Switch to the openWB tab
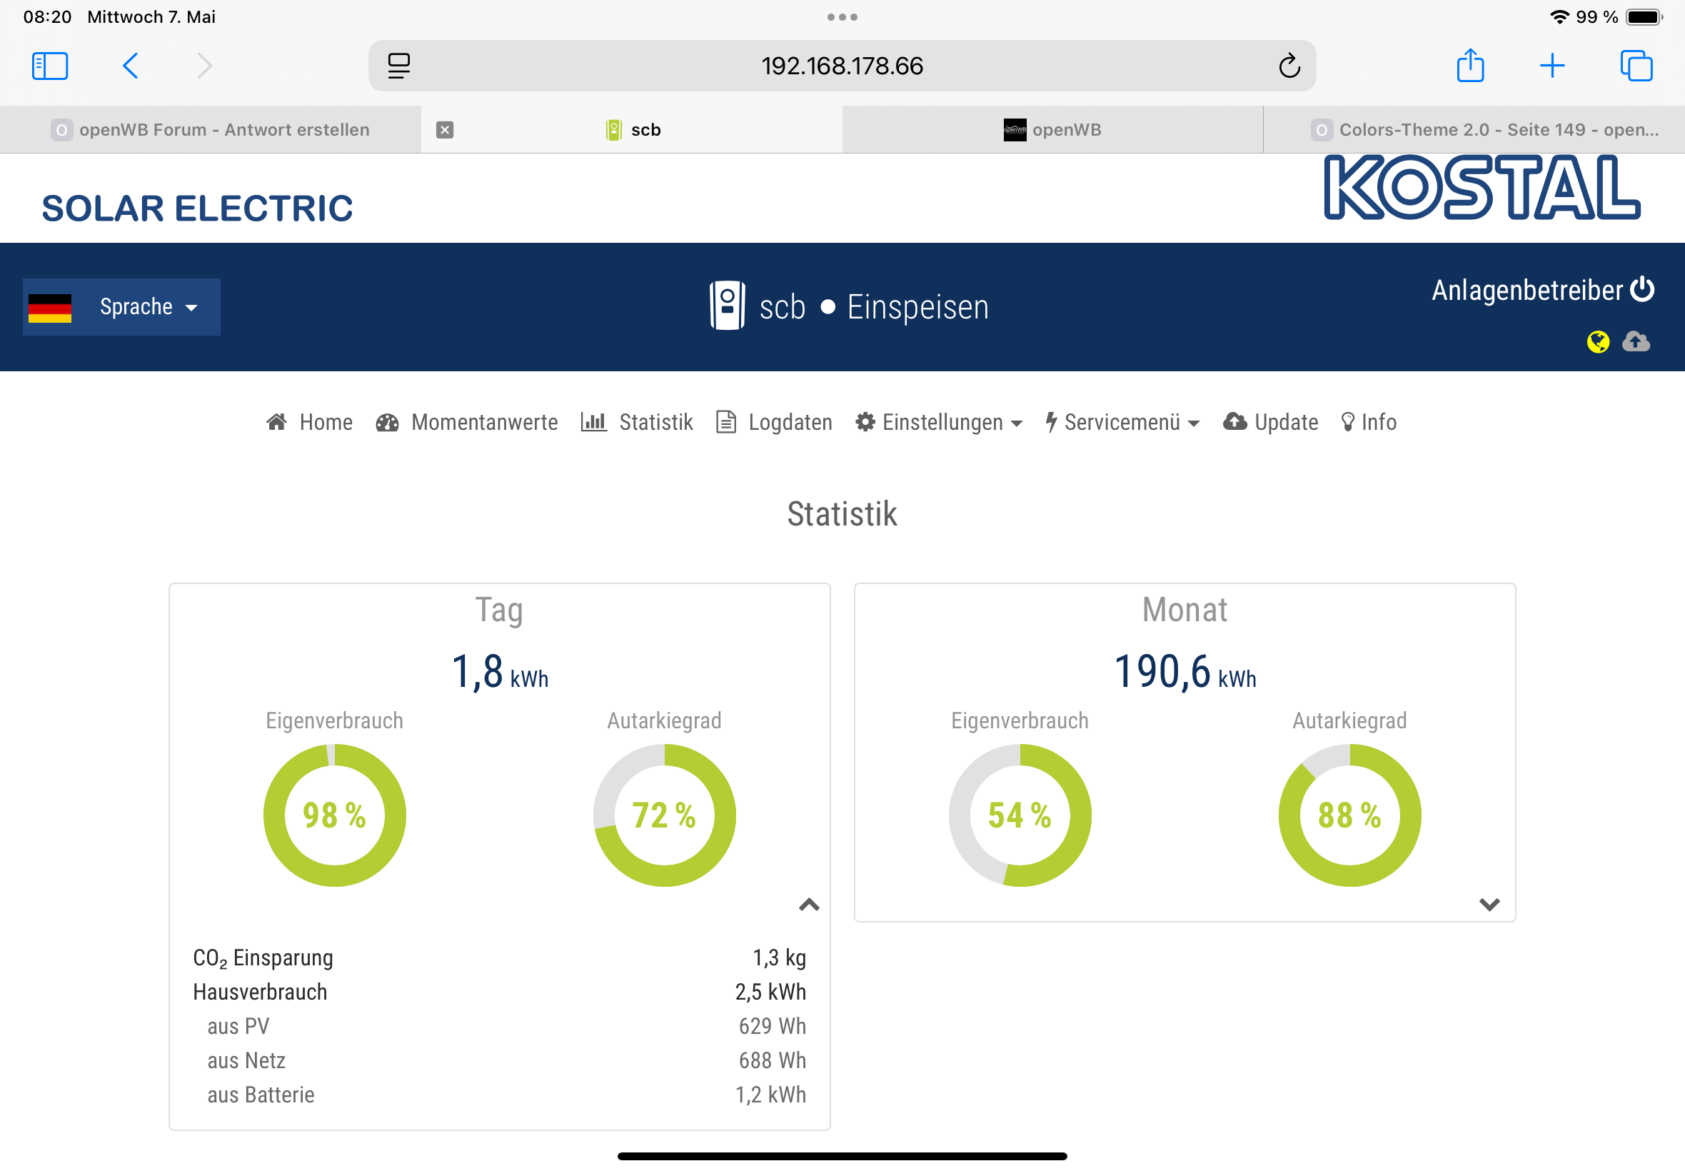Image resolution: width=1685 pixels, height=1171 pixels. tap(1052, 130)
